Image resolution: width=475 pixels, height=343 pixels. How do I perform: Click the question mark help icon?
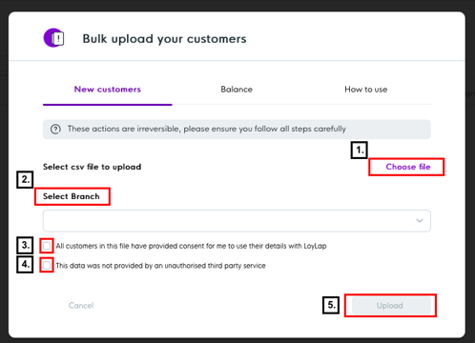(55, 130)
